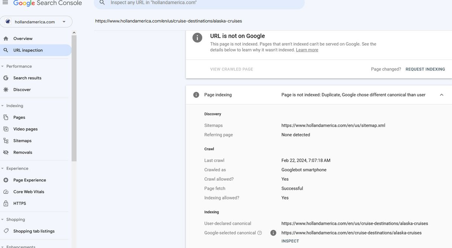Collapse the Shopping section
452x248 pixels.
3,220
